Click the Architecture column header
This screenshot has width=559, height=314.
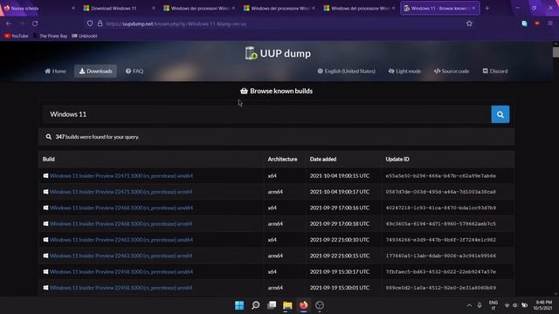point(282,159)
